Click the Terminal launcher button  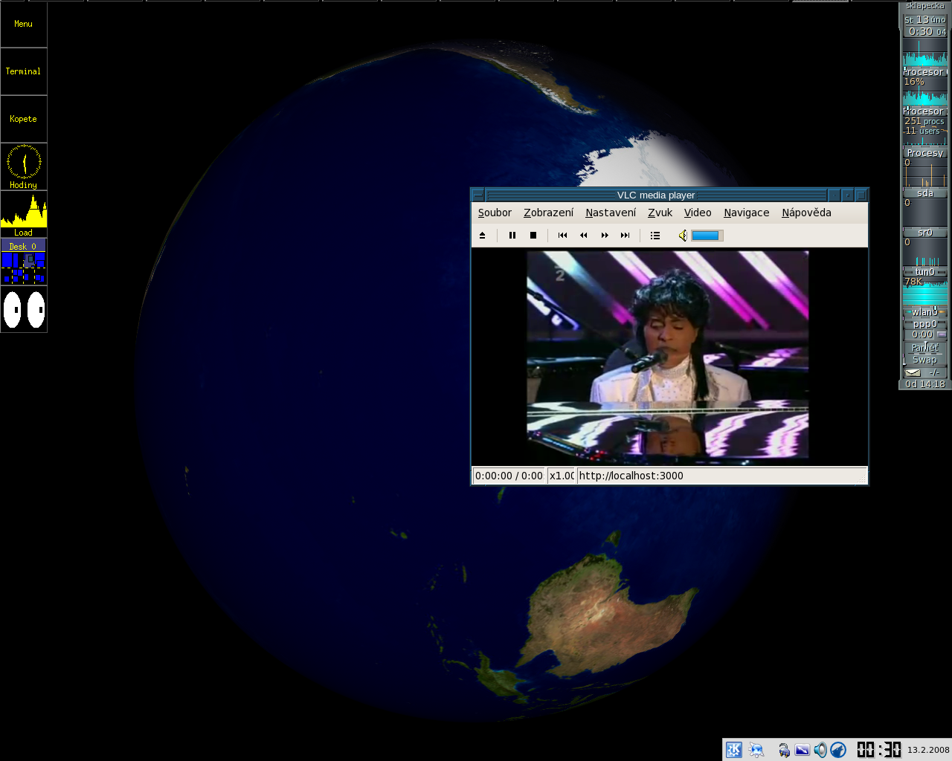coord(23,71)
